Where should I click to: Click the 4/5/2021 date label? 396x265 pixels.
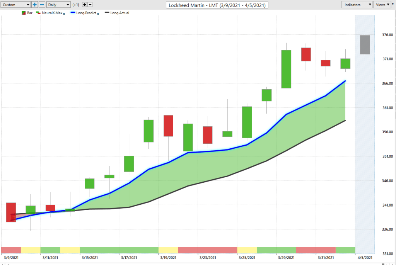[365, 258]
